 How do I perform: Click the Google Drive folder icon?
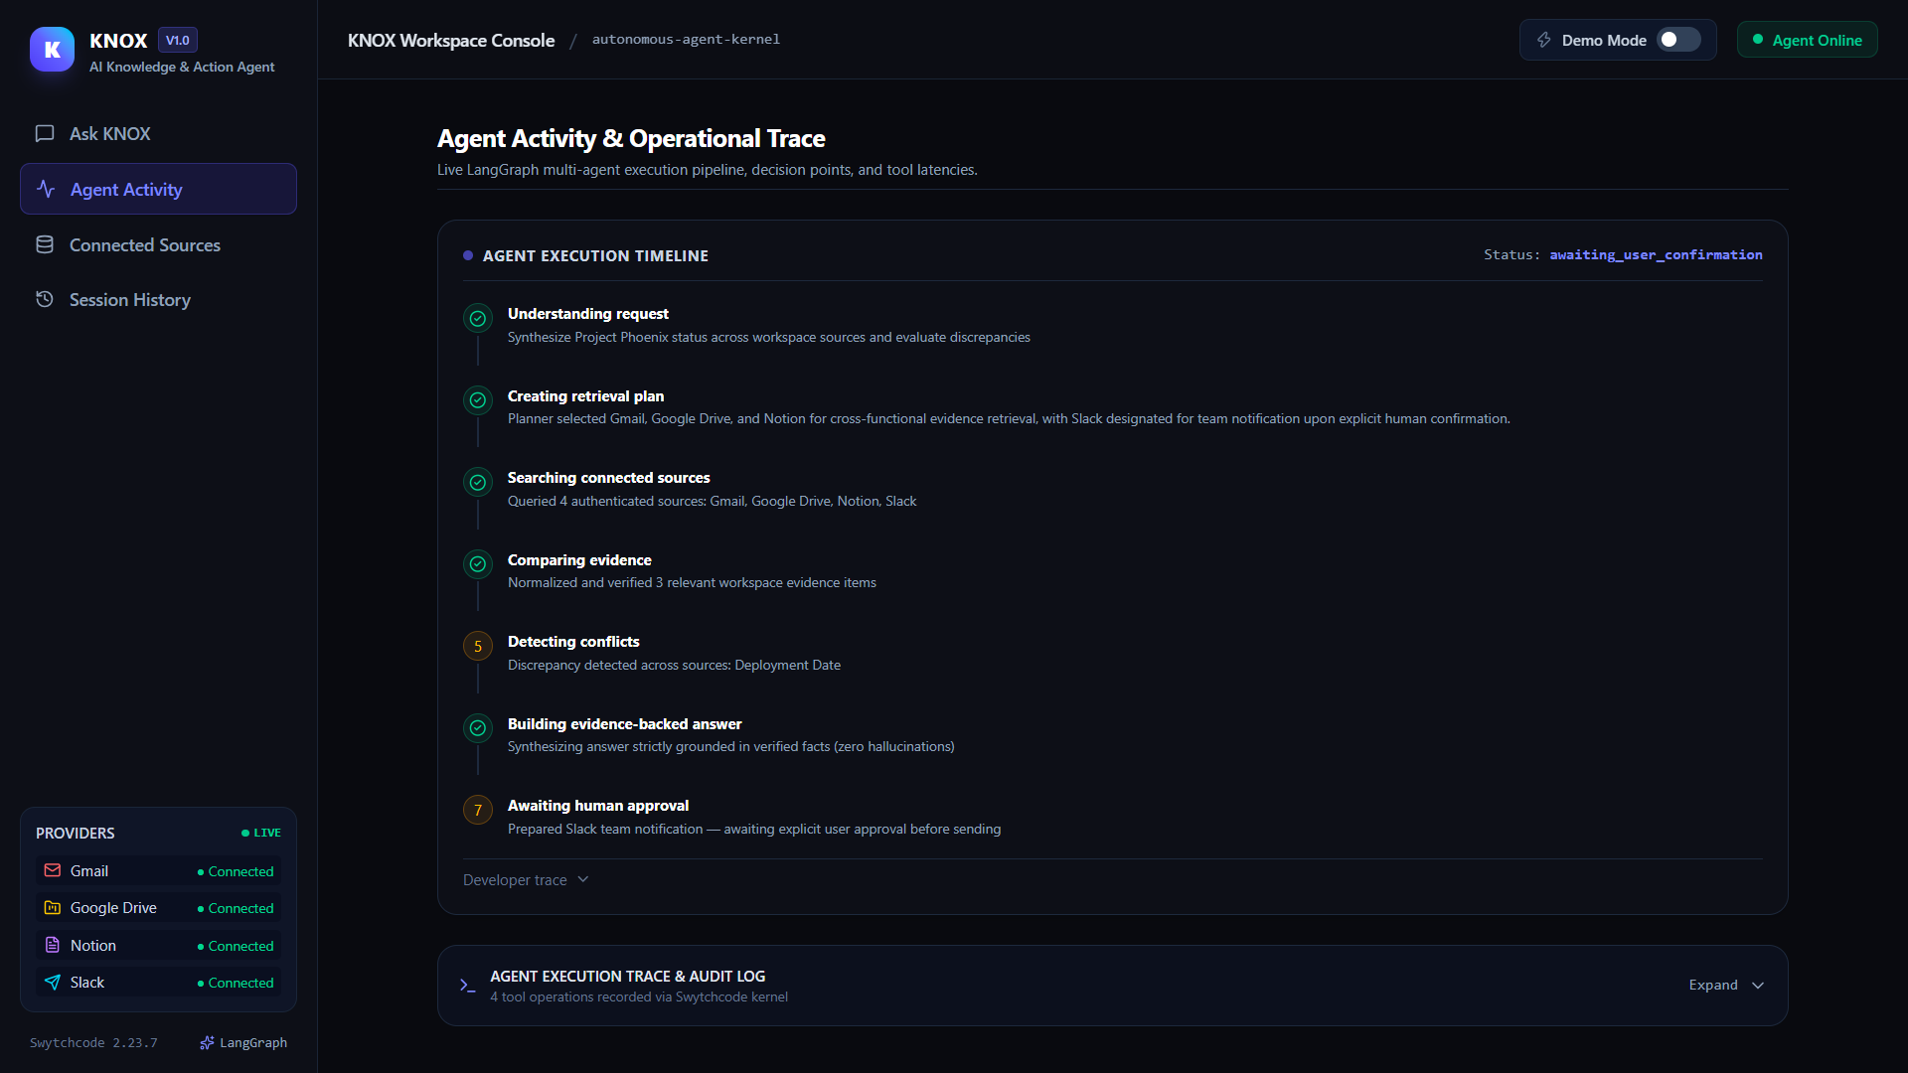click(53, 907)
